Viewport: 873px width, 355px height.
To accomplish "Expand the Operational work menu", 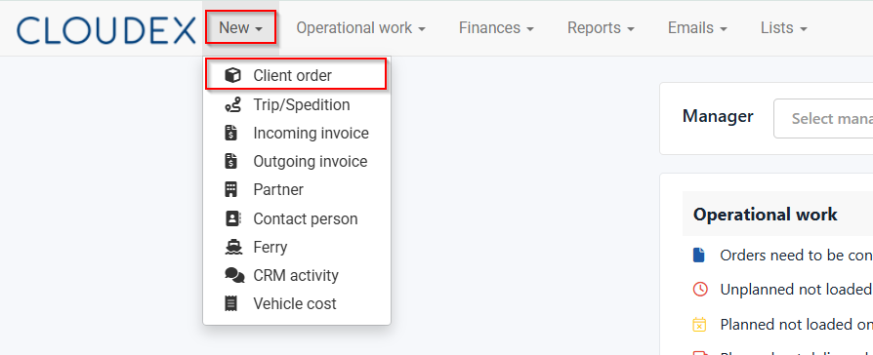I will coord(360,28).
